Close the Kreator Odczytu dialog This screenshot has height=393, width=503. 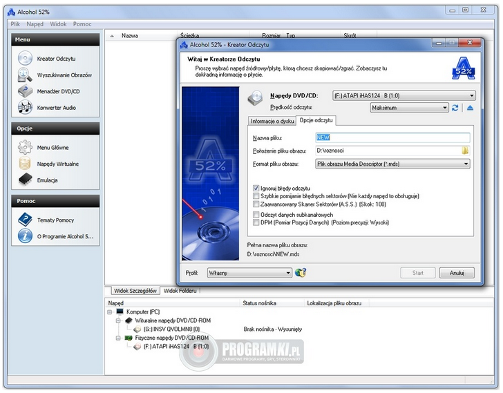coord(470,42)
